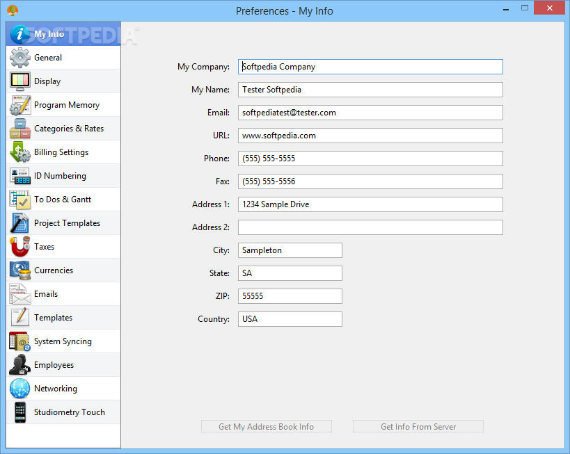Viewport: 570px width, 454px height.
Task: Click the System Syncing address book icon
Action: [20, 341]
